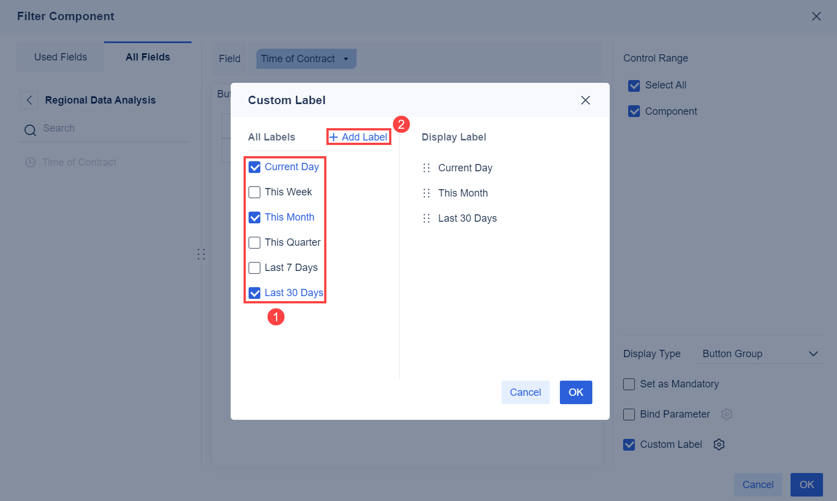
Task: Open Bind Parameter settings via its gear icon
Action: click(x=727, y=414)
